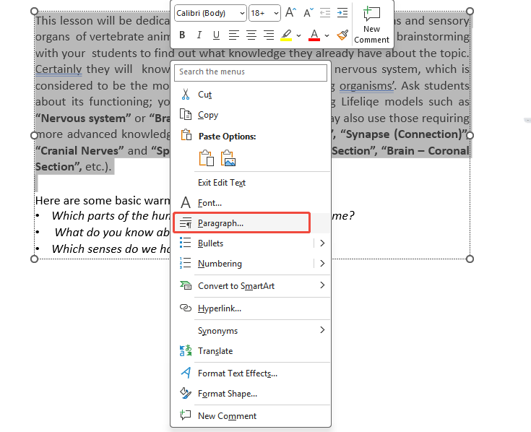The height and width of the screenshot is (432, 531).
Task: Click the underlined word Certainly
Action: click(59, 69)
